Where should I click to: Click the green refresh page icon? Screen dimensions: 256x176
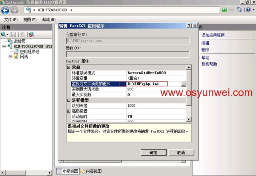click(x=225, y=10)
